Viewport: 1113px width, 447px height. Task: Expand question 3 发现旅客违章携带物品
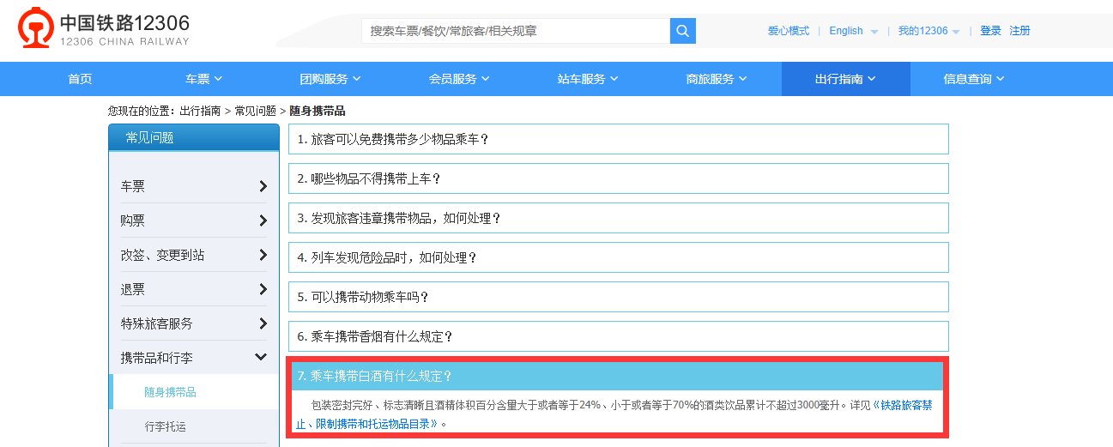pyautogui.click(x=619, y=218)
